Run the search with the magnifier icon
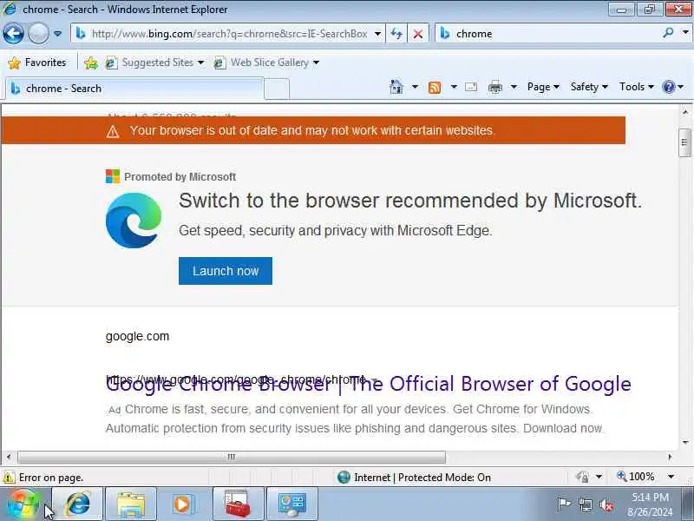Screen dimensions: 694x521 (x=668, y=33)
